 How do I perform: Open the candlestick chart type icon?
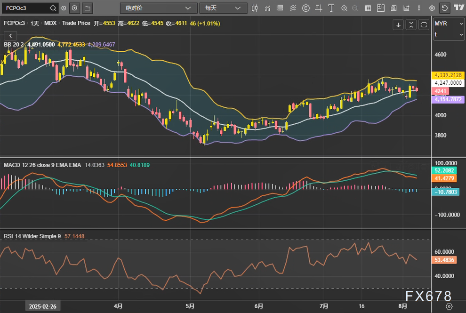pyautogui.click(x=255, y=8)
